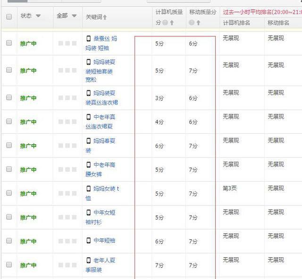Click 7分 mobile score of 妈妈装夏装短袖套装宽松

(193, 71)
